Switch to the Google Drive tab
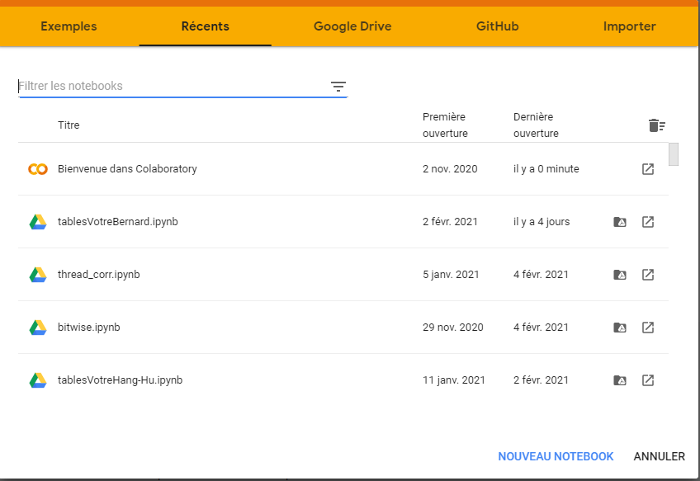This screenshot has height=481, width=700. point(352,26)
